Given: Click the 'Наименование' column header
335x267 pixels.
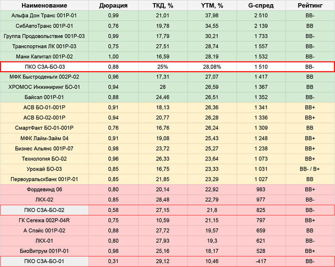Looking at the screenshot, I should tap(45, 5).
